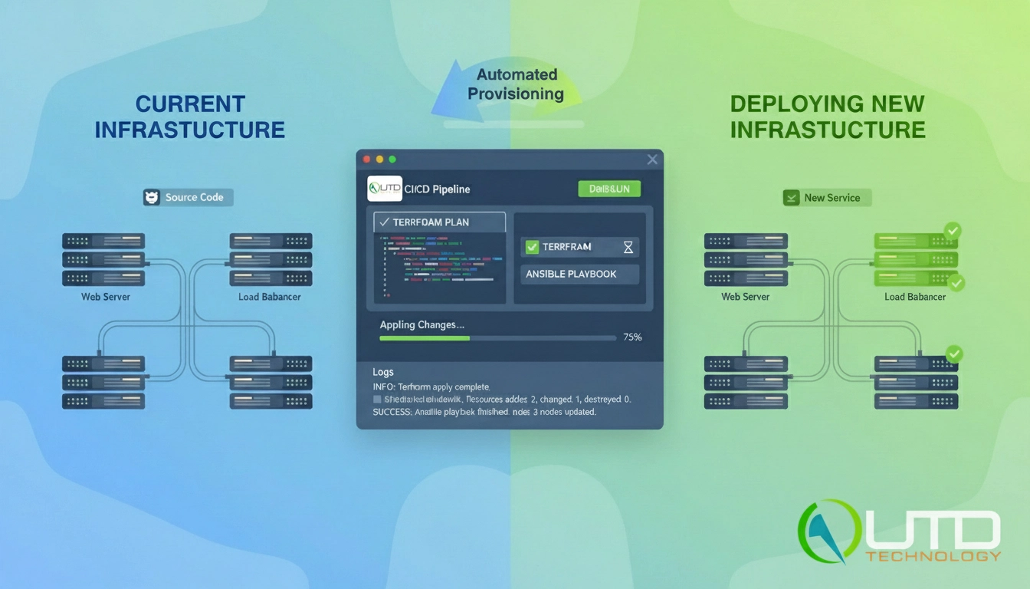Close the pipeline window with the X
This screenshot has width=1030, height=589.
pos(652,160)
